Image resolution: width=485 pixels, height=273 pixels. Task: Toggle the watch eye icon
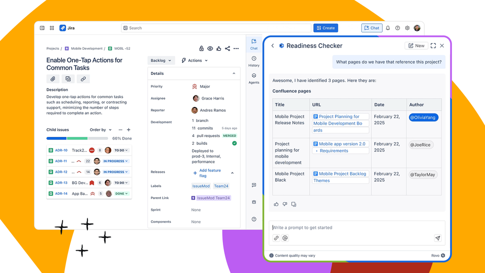pyautogui.click(x=210, y=49)
